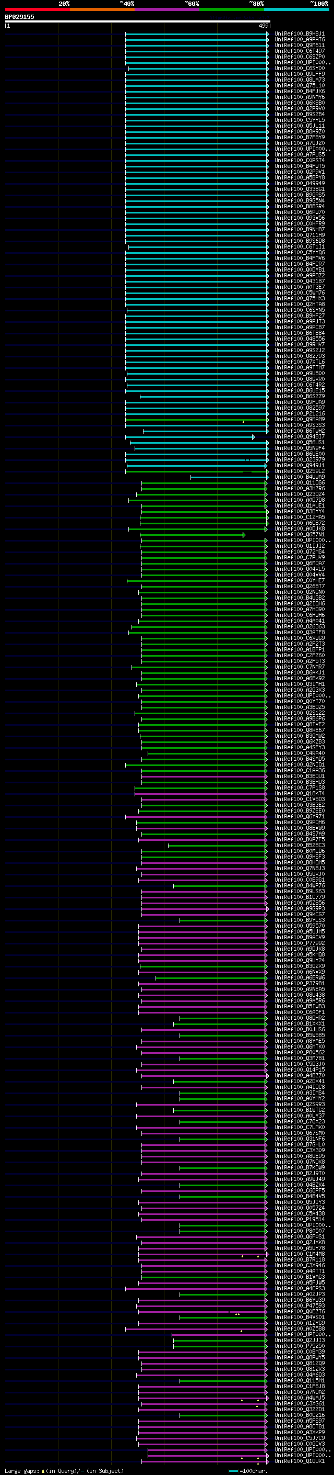334x1475 pixels.
Task: Select the label UniRef100_B4FWT5
Action: (x=299, y=166)
